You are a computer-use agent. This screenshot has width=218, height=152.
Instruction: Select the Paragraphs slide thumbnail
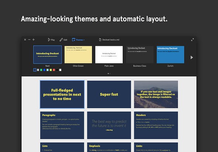[x=62, y=125]
